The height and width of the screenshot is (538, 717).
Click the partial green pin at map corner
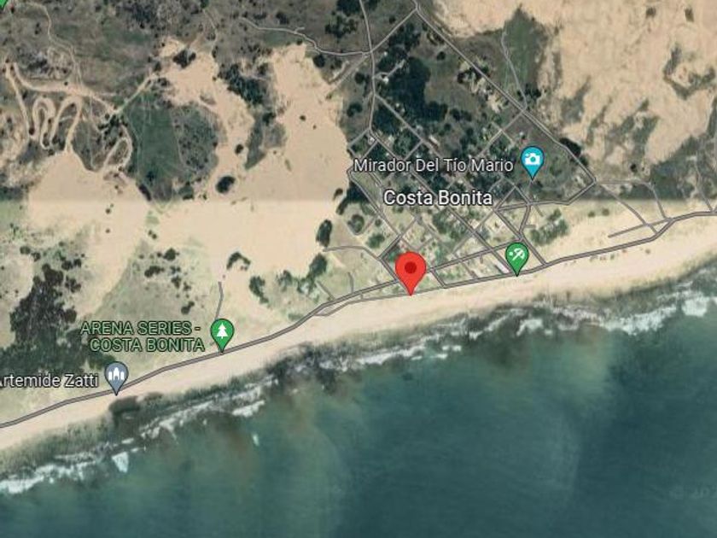3,4
